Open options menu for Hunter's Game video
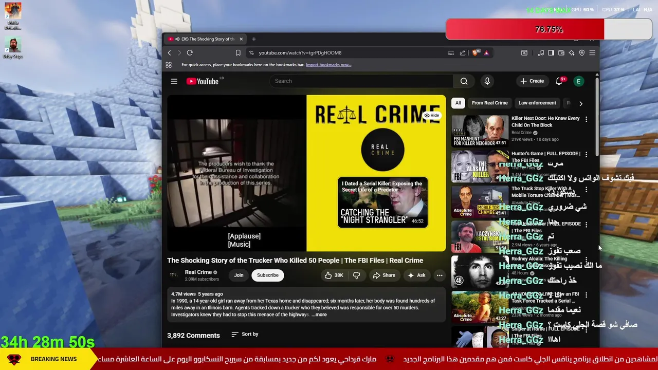This screenshot has height=370, width=658. click(x=586, y=154)
